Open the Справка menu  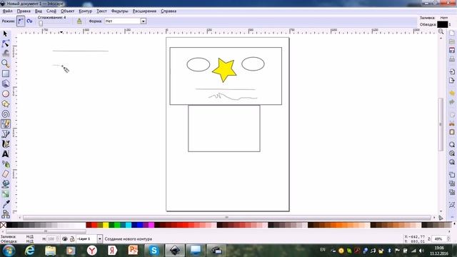[169, 11]
